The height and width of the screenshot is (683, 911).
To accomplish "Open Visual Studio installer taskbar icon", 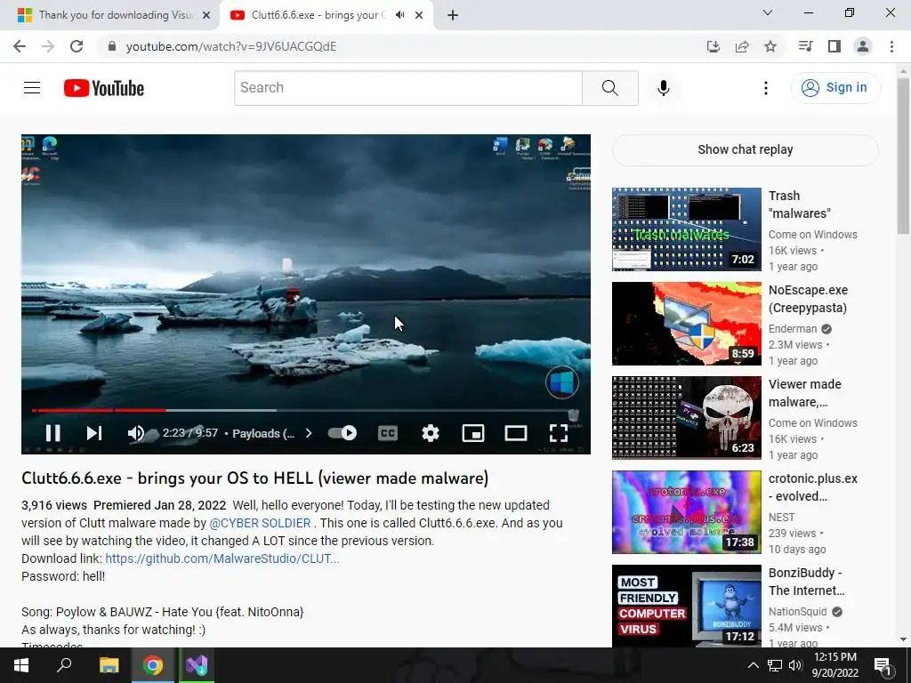I will click(x=197, y=665).
